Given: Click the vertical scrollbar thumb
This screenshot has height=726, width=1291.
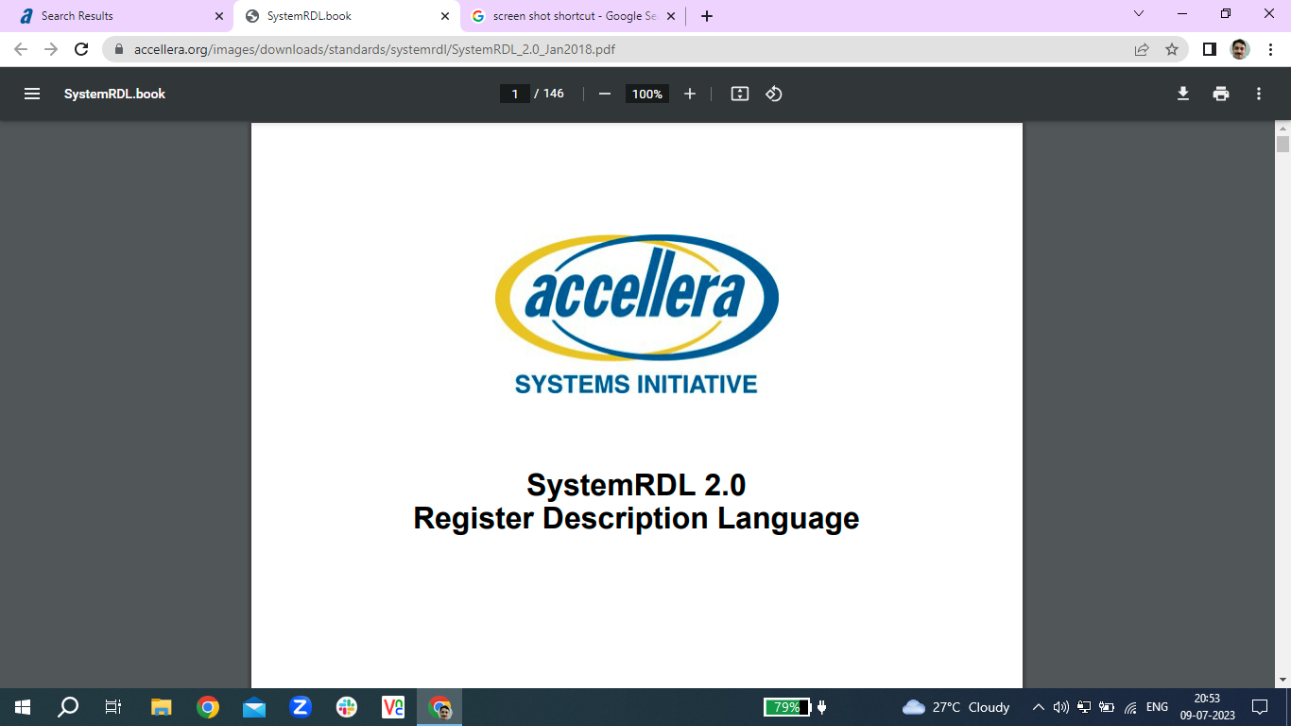Looking at the screenshot, I should coord(1282,144).
